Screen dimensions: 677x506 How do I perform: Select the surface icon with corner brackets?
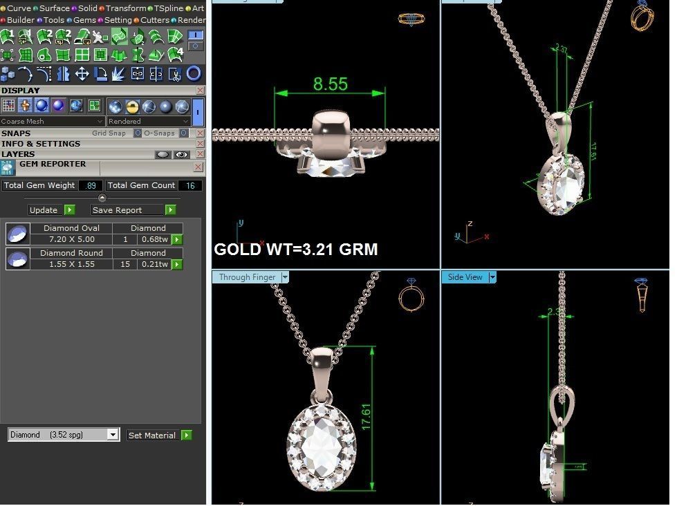coord(7,55)
